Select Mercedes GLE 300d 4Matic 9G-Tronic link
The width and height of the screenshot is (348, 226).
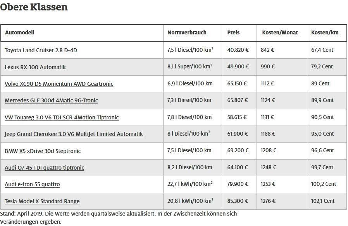coord(51,100)
